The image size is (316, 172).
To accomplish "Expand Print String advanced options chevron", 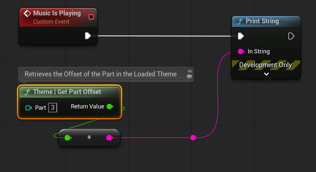I will pos(266,74).
